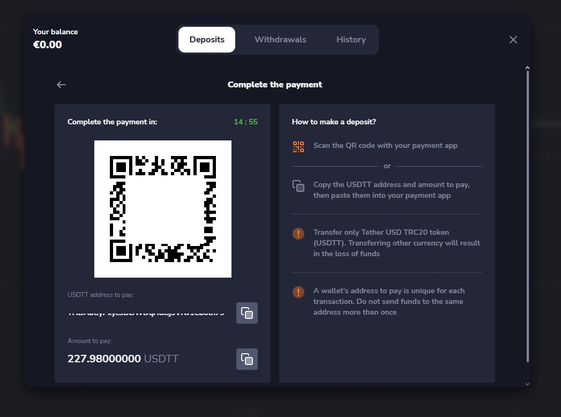Click the €0.00 balance value

(x=47, y=44)
